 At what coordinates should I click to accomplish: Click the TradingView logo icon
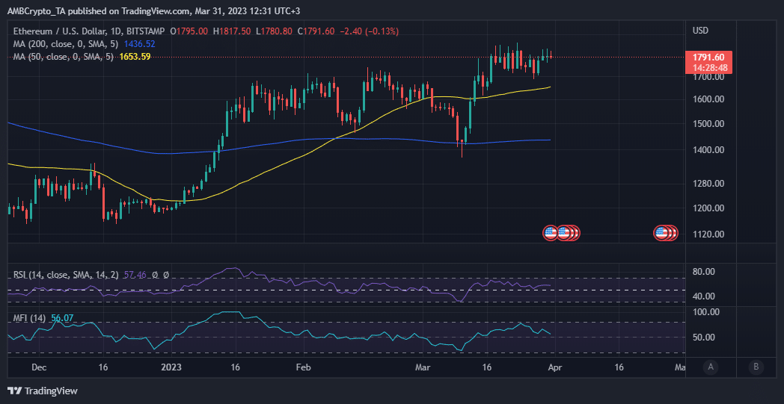pos(14,391)
